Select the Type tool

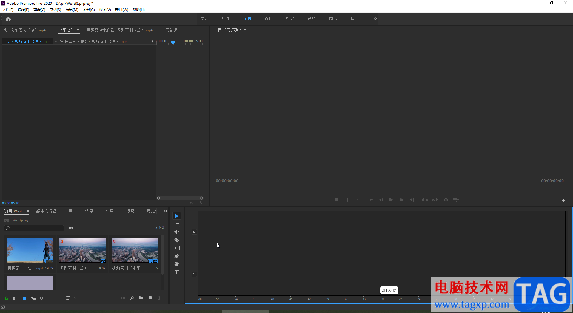177,272
